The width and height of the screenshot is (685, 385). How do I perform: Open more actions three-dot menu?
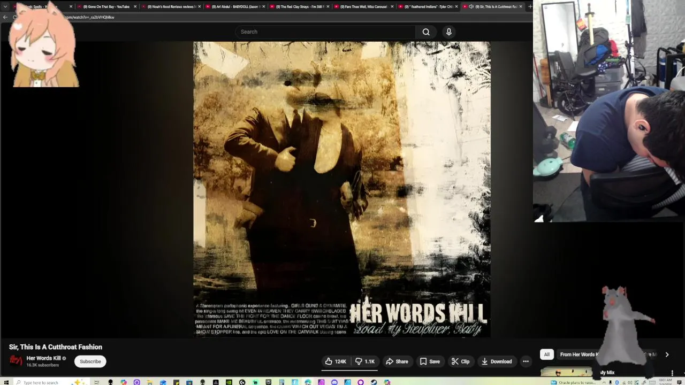click(x=526, y=361)
